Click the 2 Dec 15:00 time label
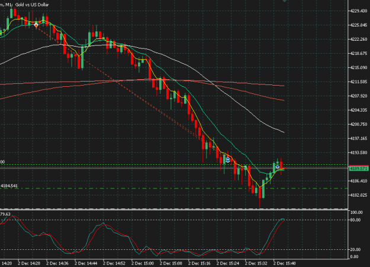370x267 pixels. click(143, 263)
